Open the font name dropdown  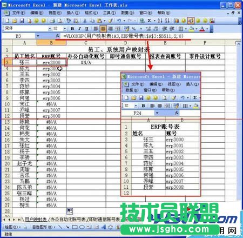pos(50,29)
